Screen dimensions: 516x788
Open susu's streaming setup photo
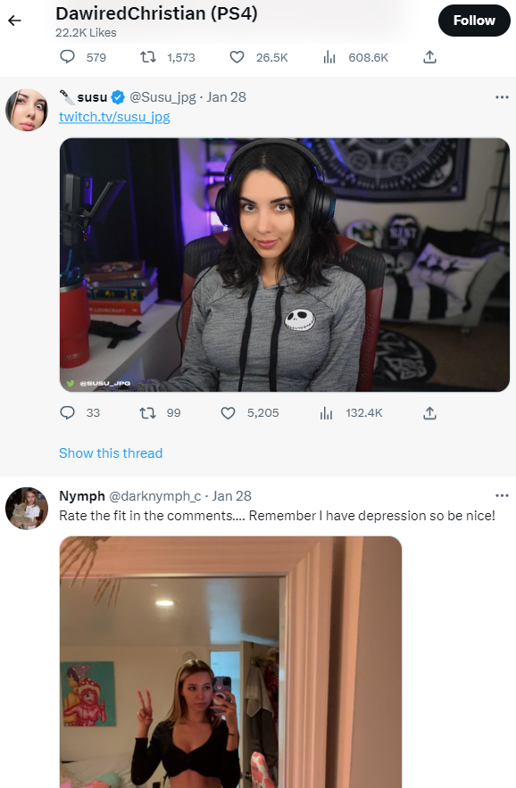coord(285,265)
